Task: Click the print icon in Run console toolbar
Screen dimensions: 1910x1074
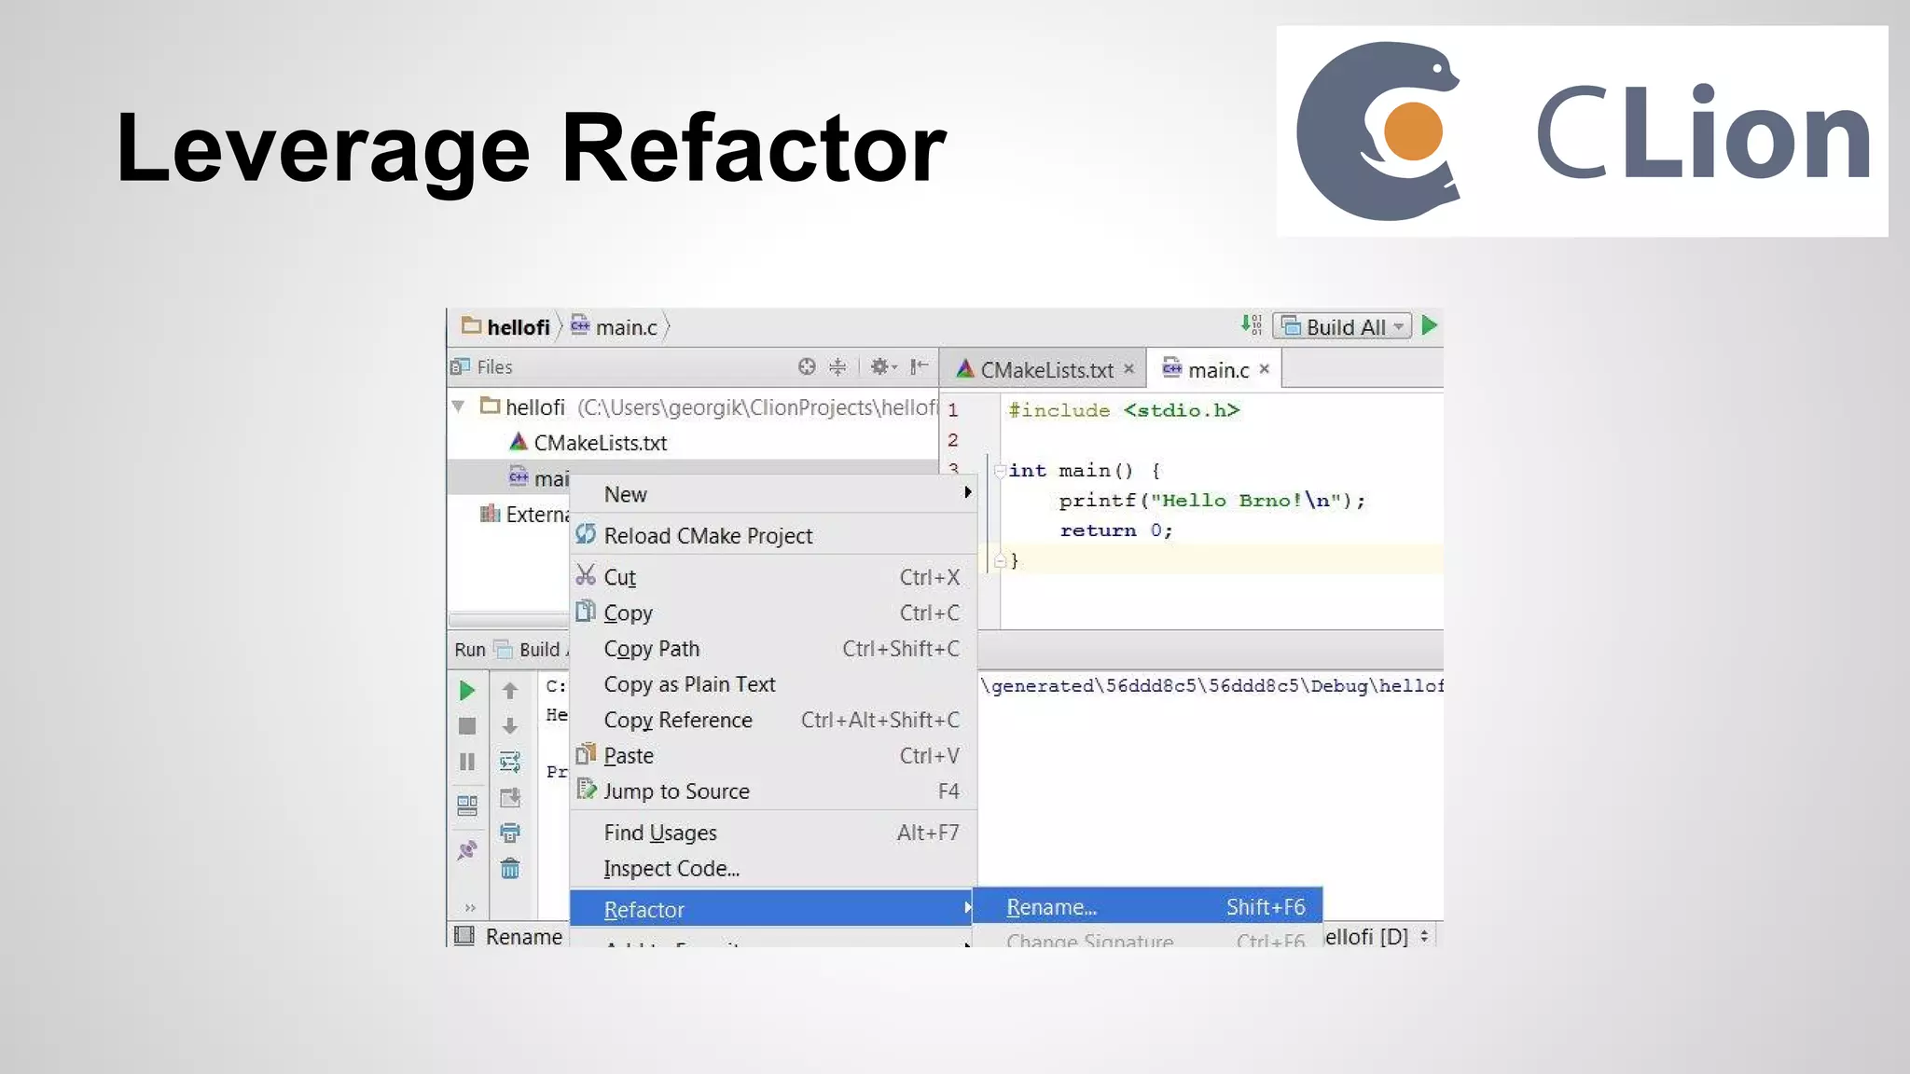Action: [x=510, y=833]
